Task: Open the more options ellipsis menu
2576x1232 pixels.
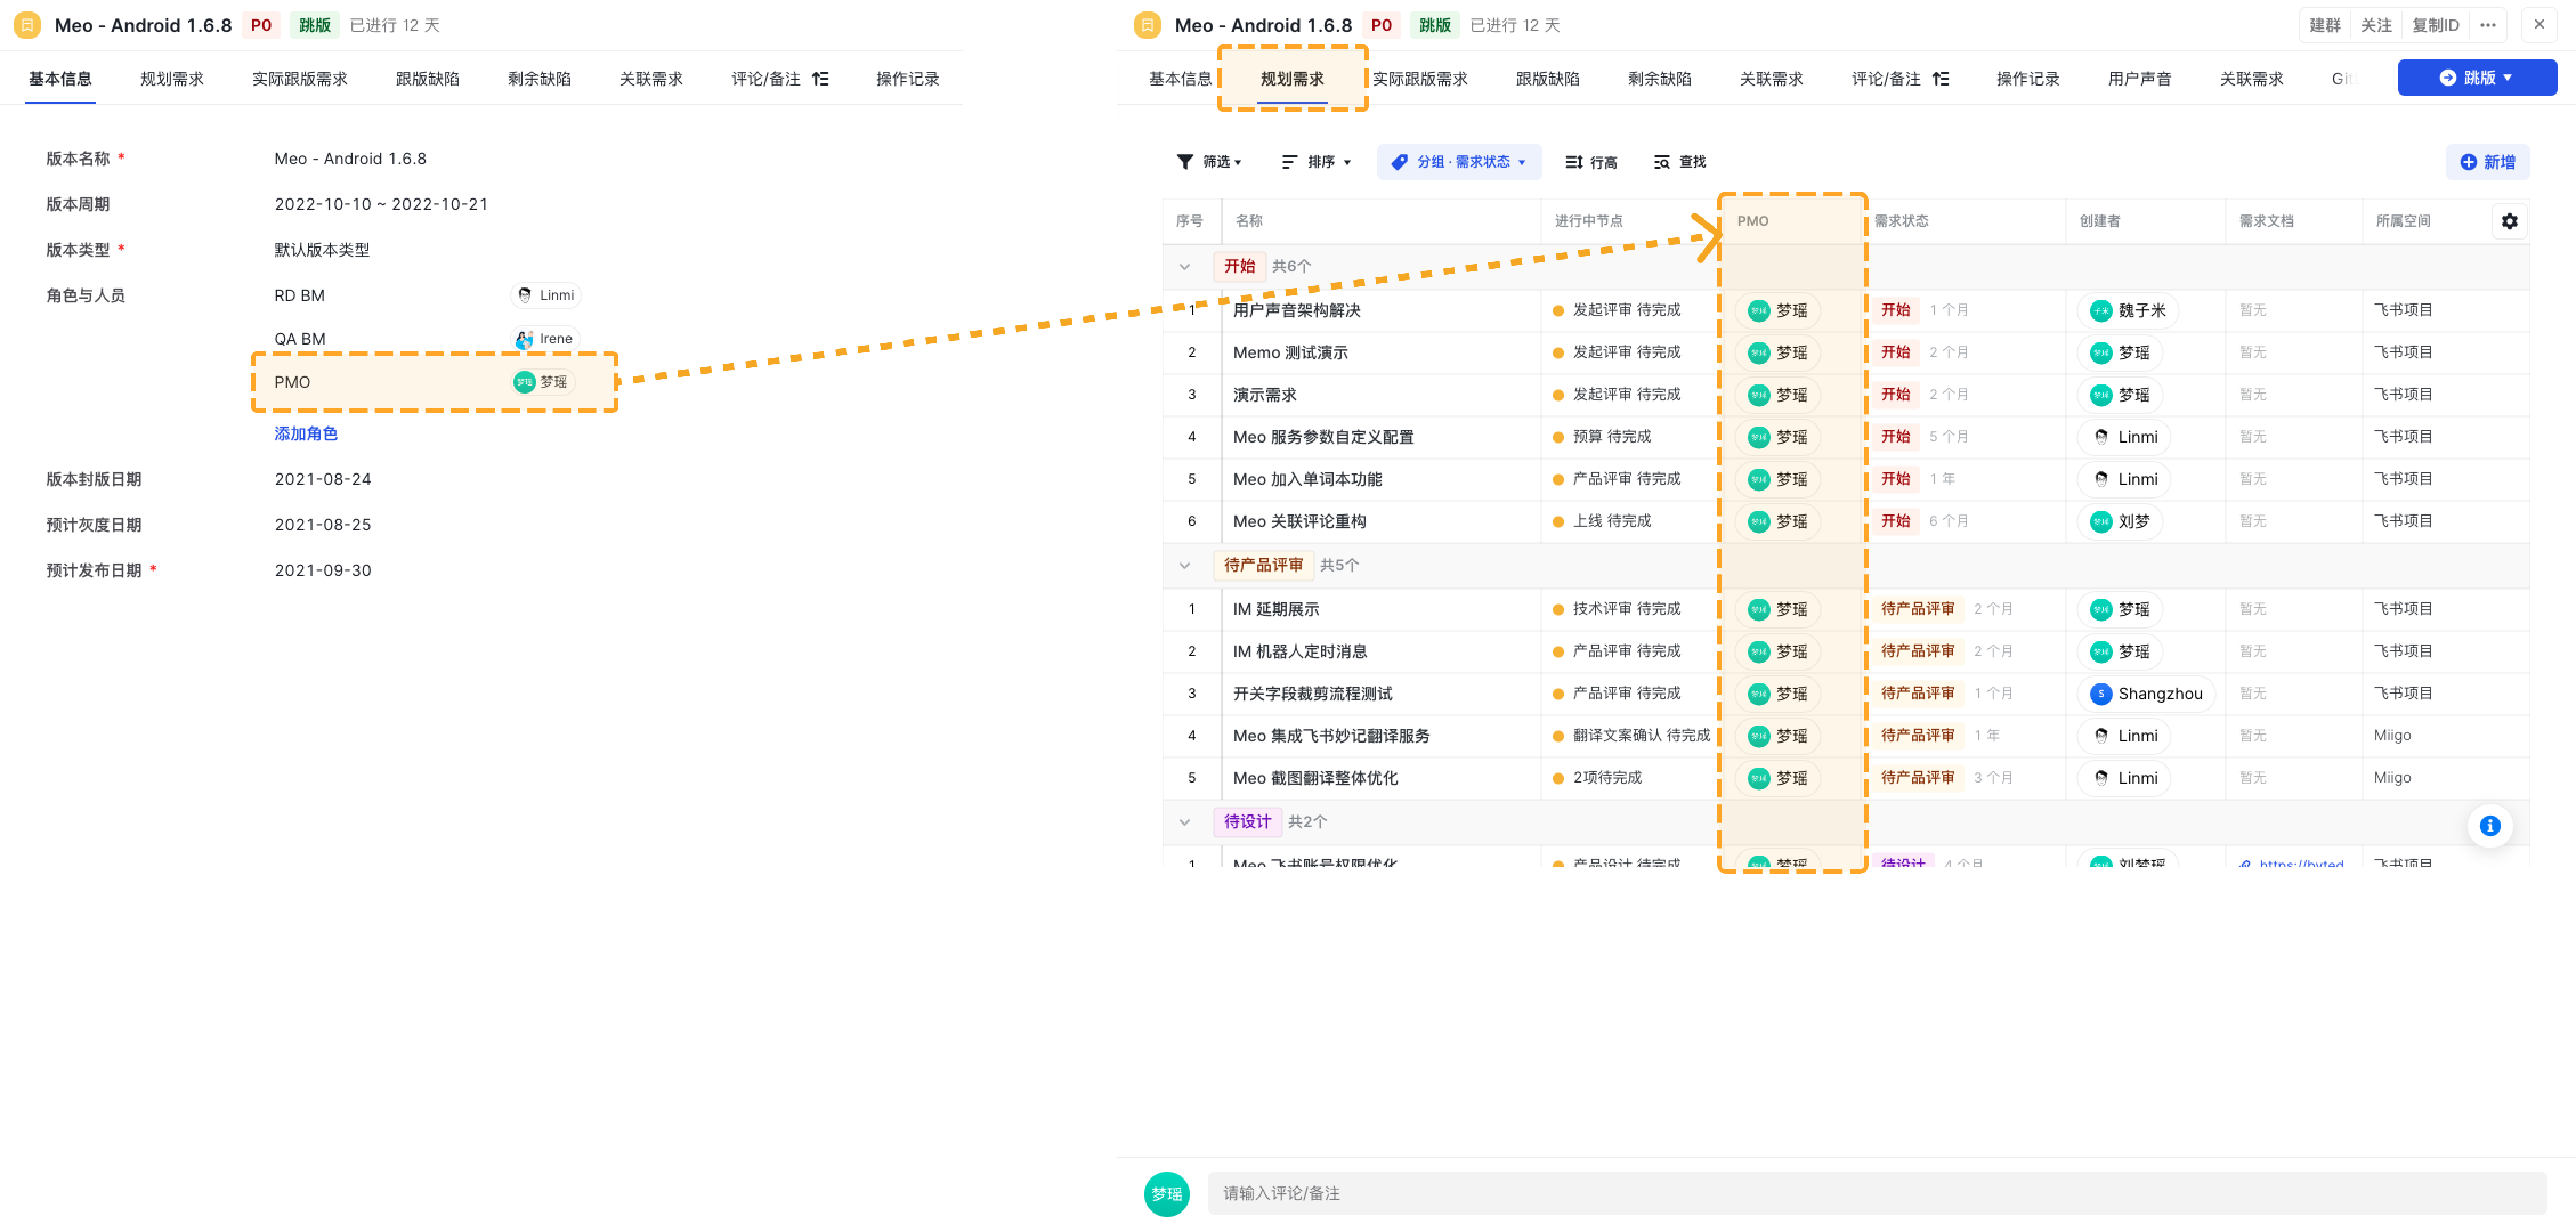Action: click(2487, 25)
